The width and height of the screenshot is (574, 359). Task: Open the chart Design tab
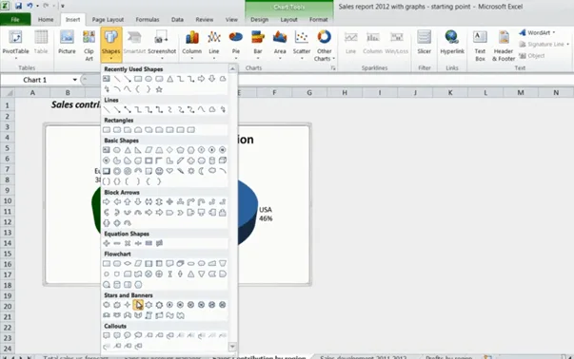(259, 20)
